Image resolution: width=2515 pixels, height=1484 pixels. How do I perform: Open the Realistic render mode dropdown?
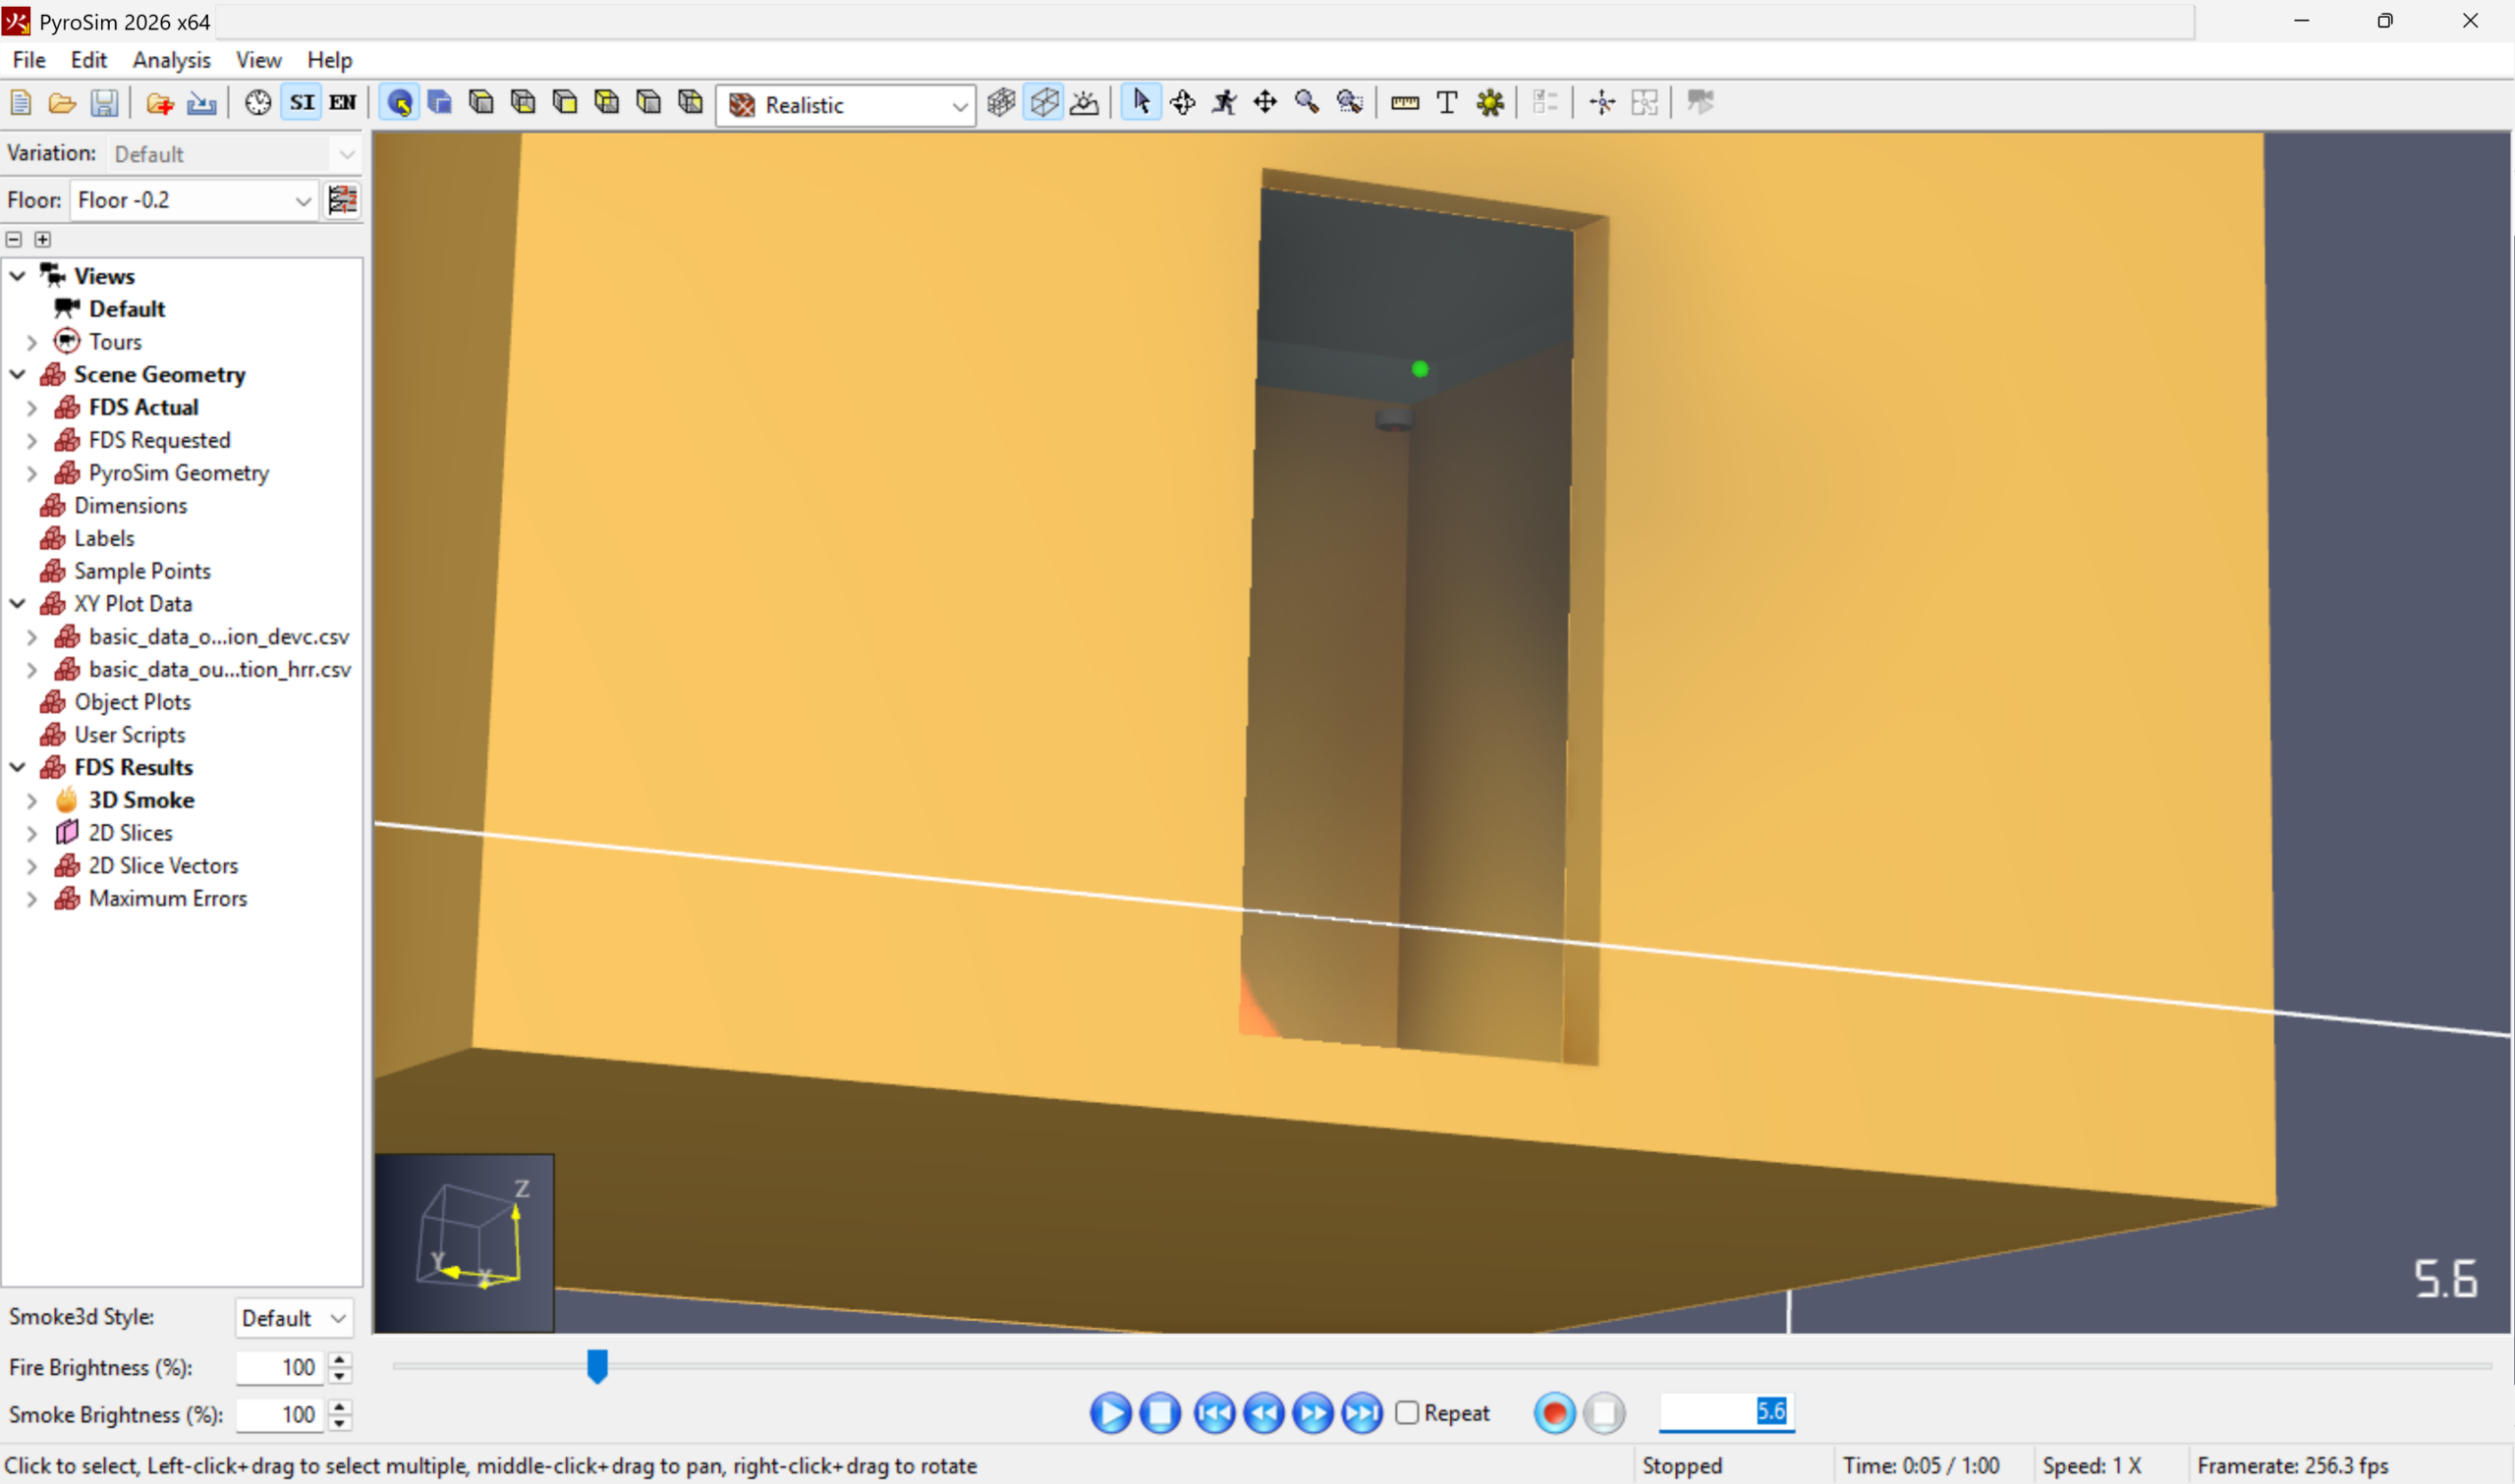[x=846, y=105]
